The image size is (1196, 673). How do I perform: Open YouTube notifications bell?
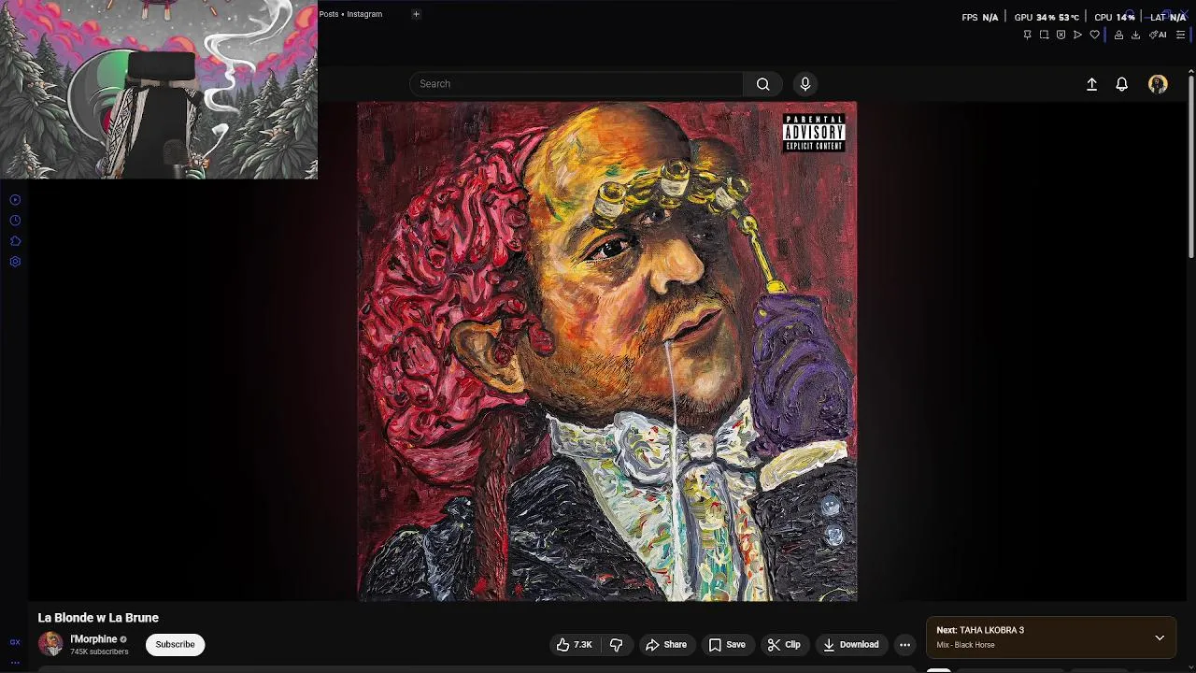click(1122, 84)
